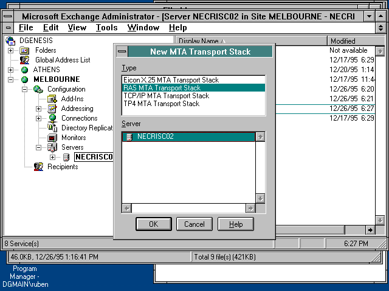The image size is (389, 291).
Task: Click the Add-Ins icon
Action: (x=52, y=99)
